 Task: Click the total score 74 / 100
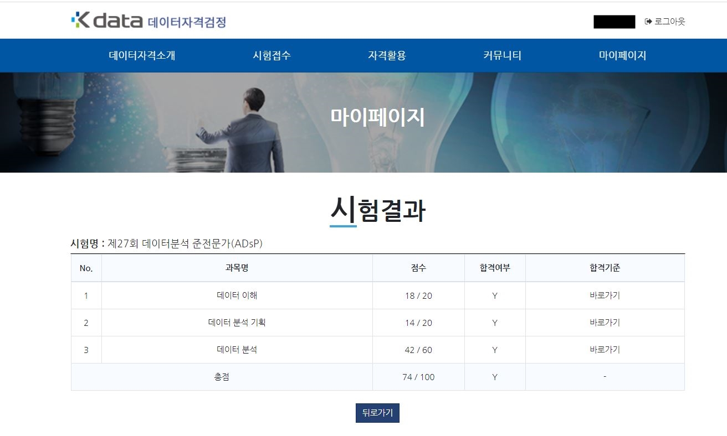click(418, 377)
